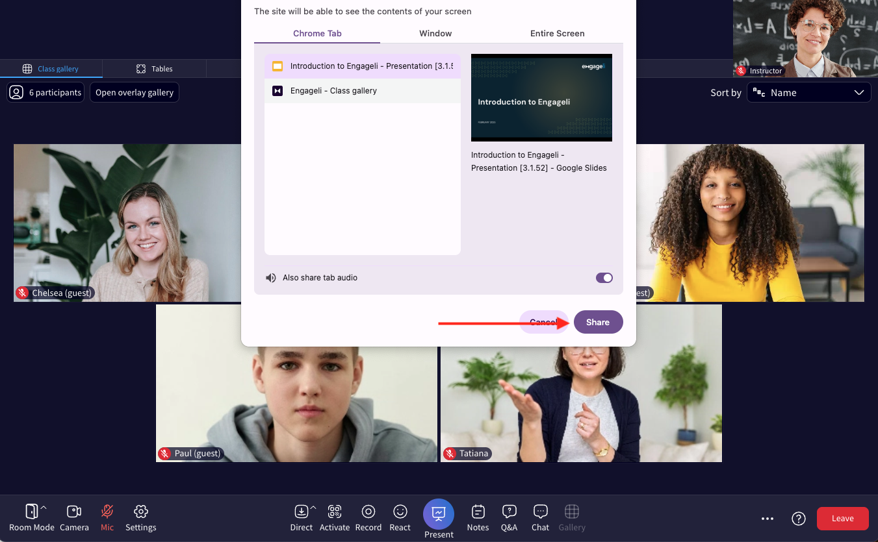Choose Engageli - Class gallery tab entry
Screen dimensions: 878x542
point(363,91)
